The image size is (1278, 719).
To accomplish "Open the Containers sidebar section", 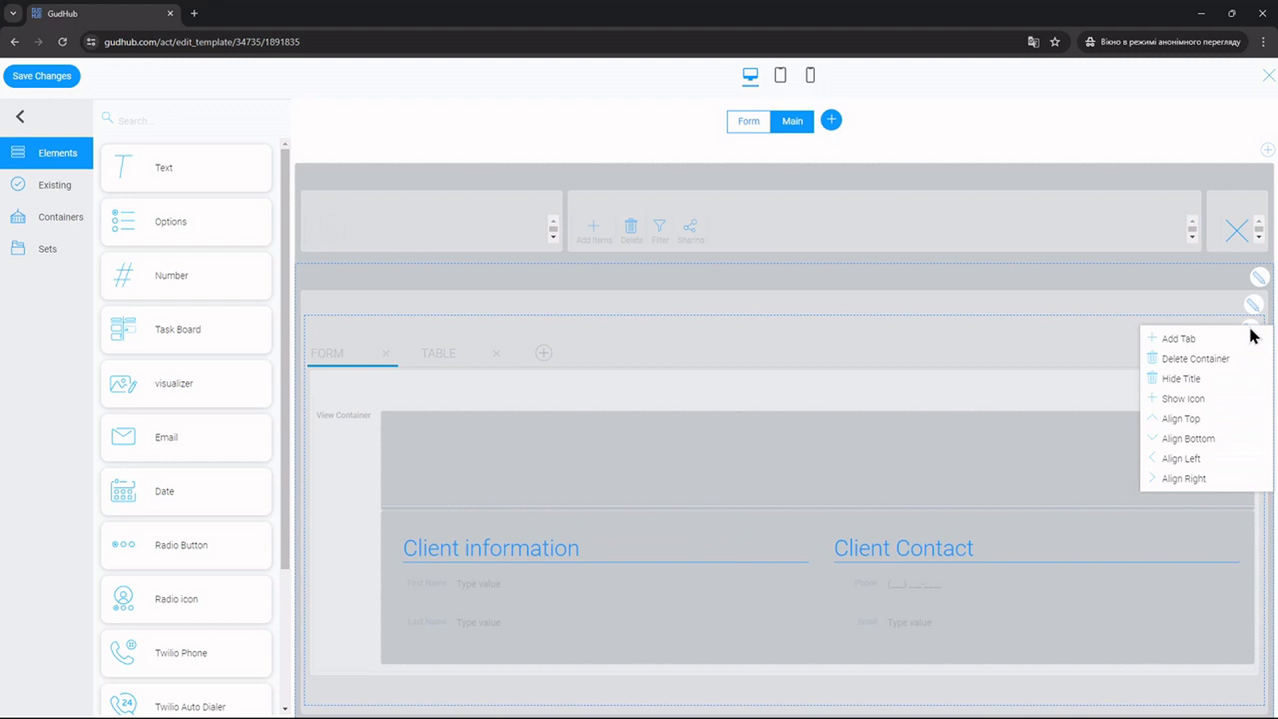I will pyautogui.click(x=46, y=216).
